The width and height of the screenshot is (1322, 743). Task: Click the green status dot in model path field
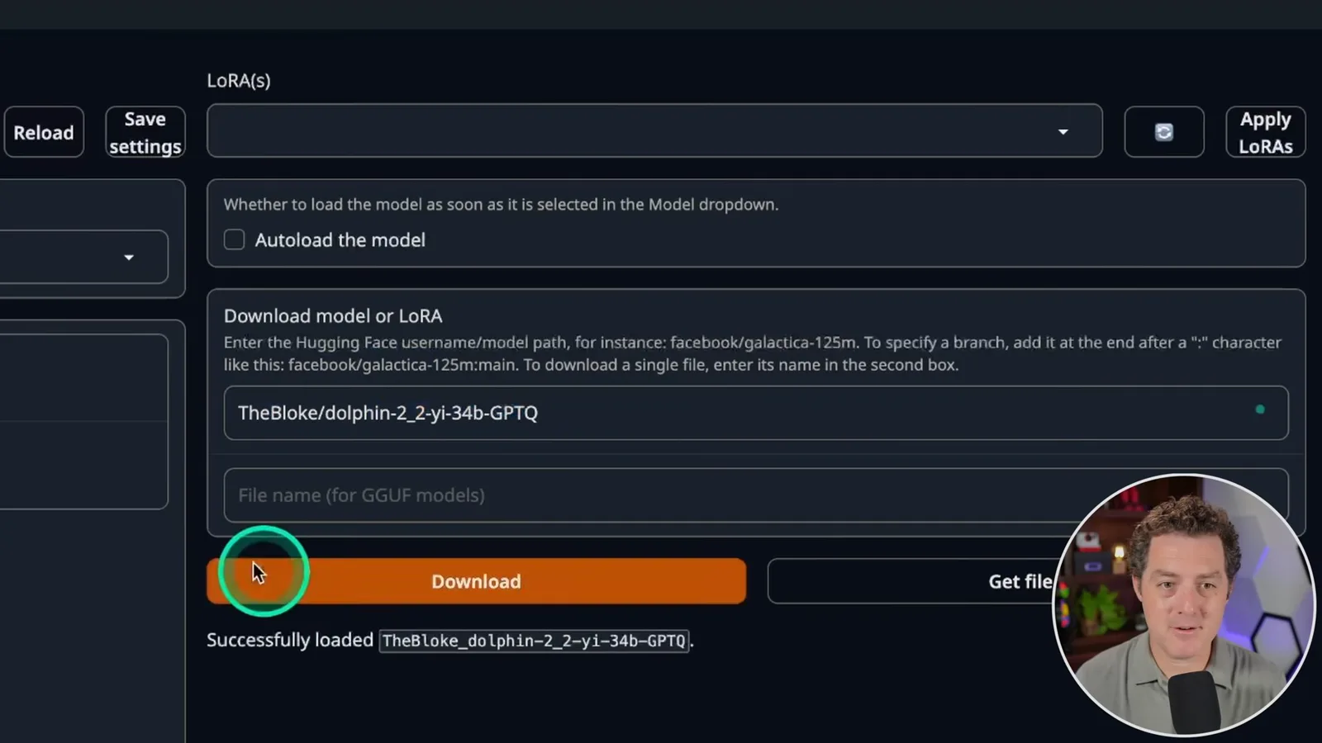pyautogui.click(x=1259, y=409)
